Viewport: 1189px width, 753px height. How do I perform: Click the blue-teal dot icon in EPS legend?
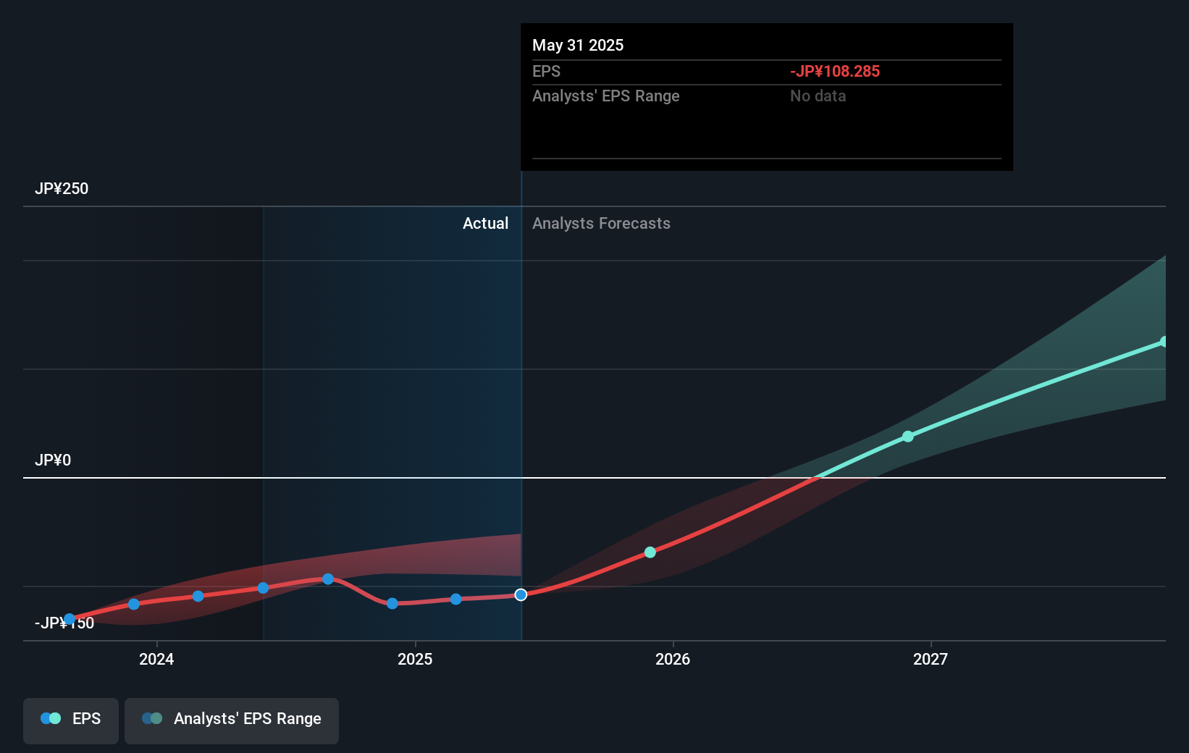point(49,718)
